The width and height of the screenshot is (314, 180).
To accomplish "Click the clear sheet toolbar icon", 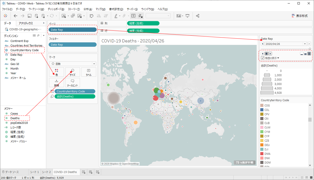I will [x=80, y=16].
